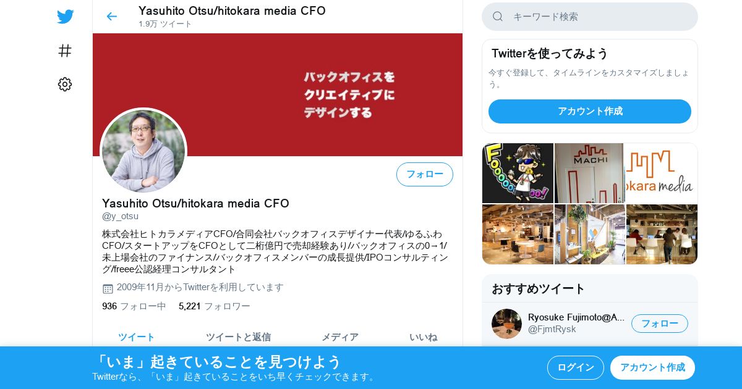Open the settings gear icon

coord(65,85)
